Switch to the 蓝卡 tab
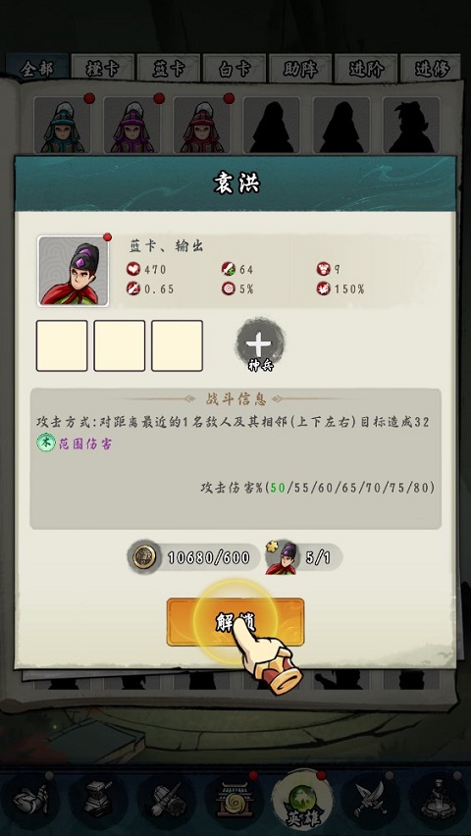This screenshot has width=471, height=836. click(169, 70)
